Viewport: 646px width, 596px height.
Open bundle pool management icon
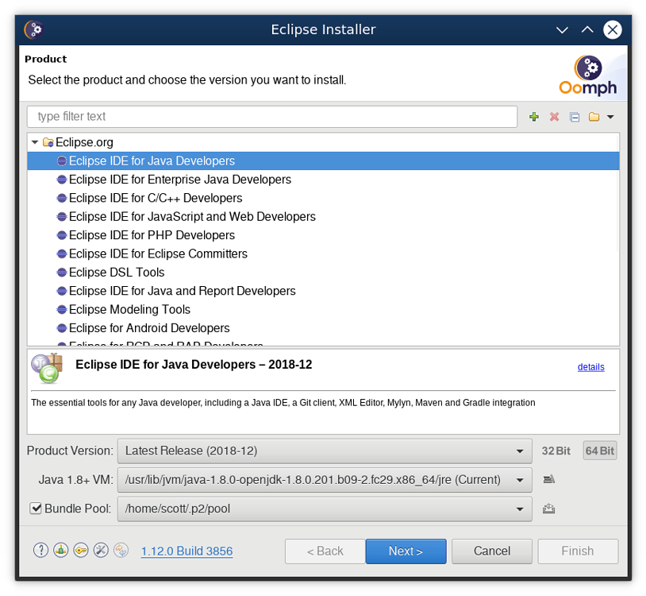[x=548, y=508]
